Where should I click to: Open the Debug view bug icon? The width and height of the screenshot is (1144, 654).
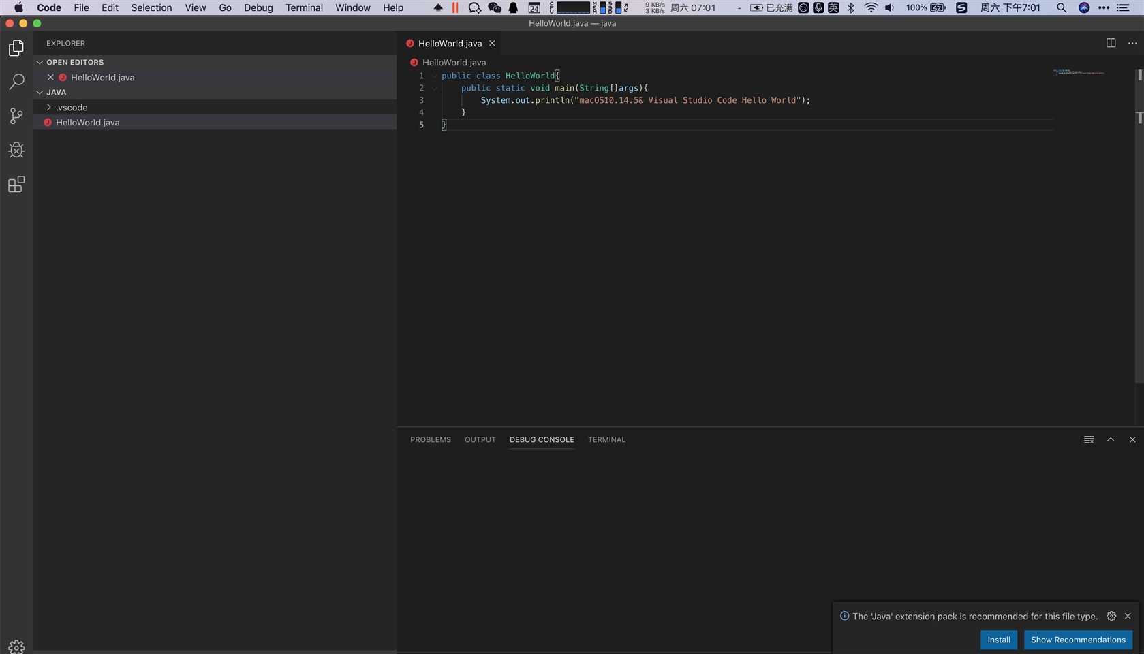click(x=16, y=150)
